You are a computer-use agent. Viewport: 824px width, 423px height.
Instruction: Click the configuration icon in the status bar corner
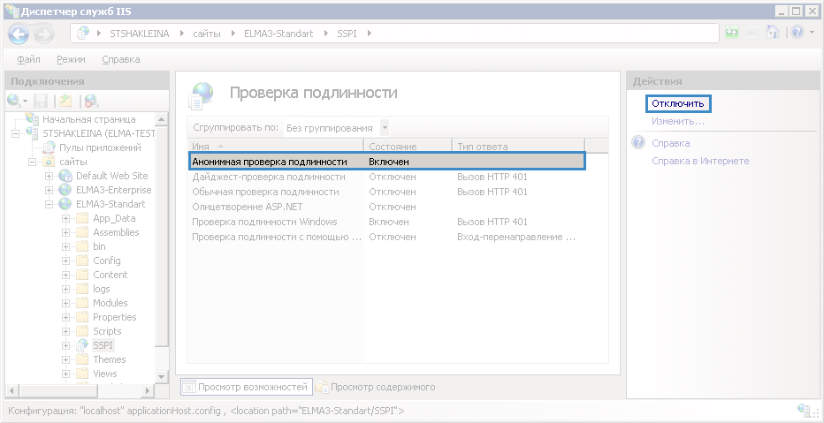pos(805,411)
